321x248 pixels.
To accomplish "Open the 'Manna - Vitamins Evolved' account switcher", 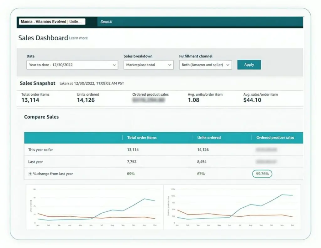I will [52, 22].
